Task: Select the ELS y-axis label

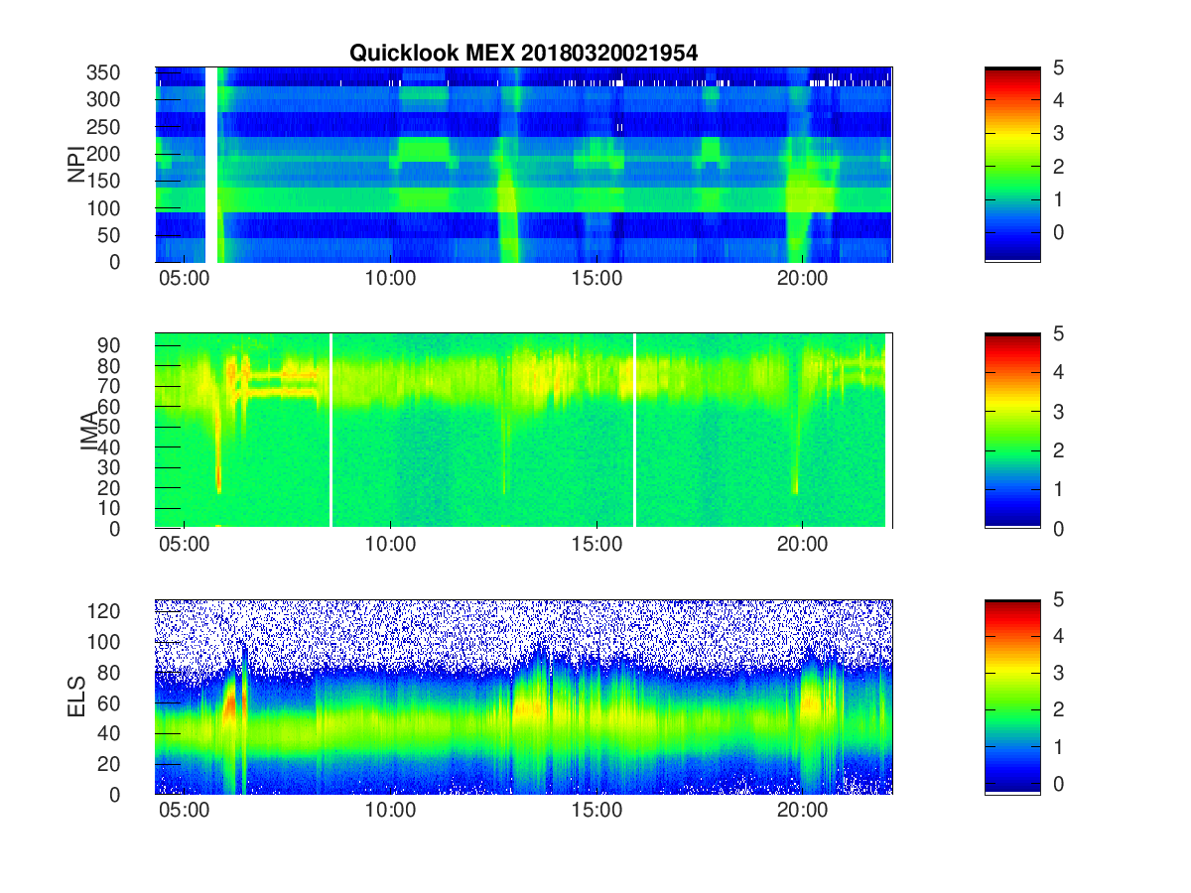Action: pyautogui.click(x=76, y=698)
